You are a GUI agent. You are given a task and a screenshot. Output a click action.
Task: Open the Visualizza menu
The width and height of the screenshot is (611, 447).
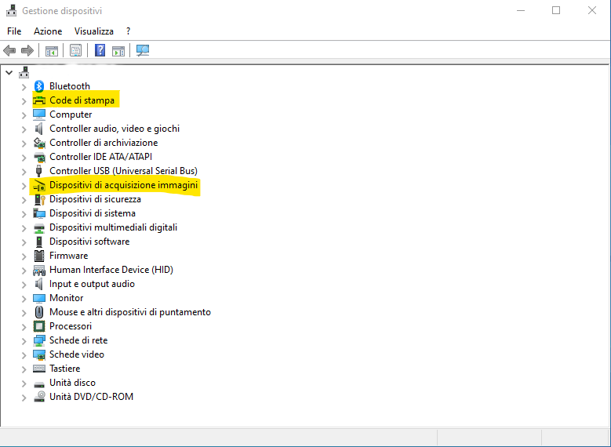[94, 31]
